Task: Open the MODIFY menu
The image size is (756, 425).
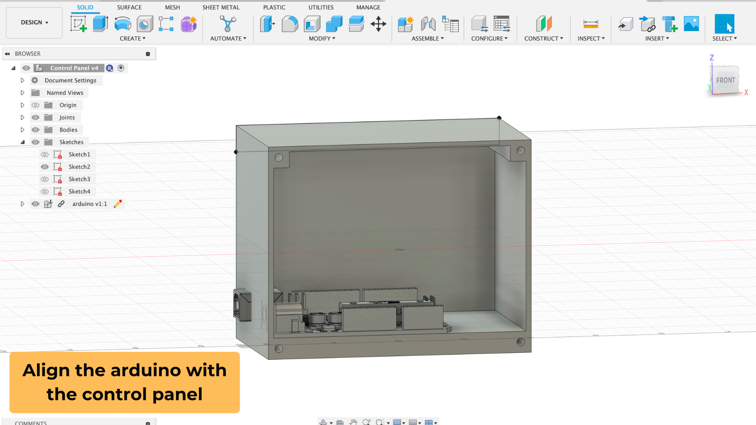Action: click(322, 39)
